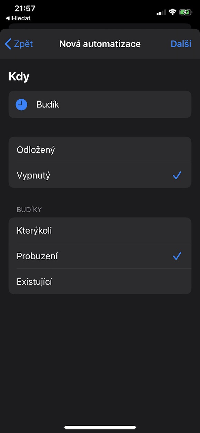Choose the Probuzení alarm option
The image size is (200, 433).
coord(100,256)
